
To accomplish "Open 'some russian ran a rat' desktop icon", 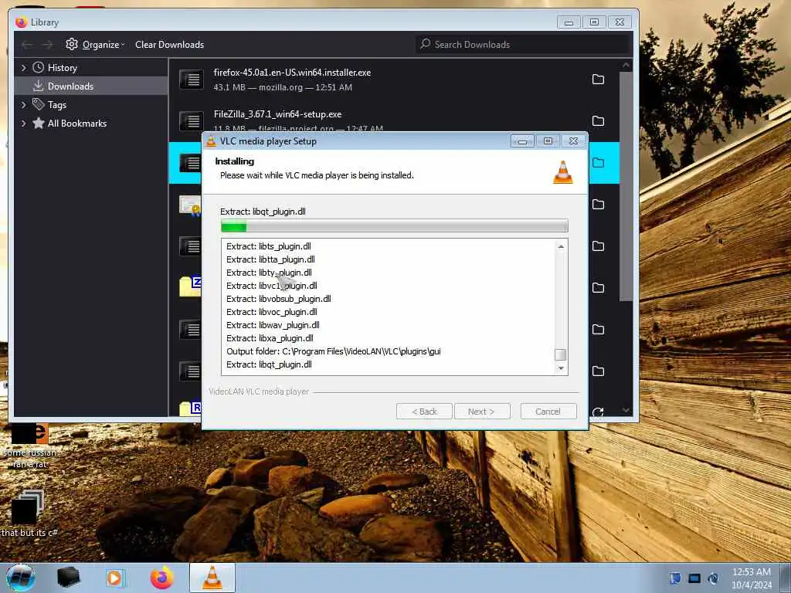I will (x=30, y=446).
